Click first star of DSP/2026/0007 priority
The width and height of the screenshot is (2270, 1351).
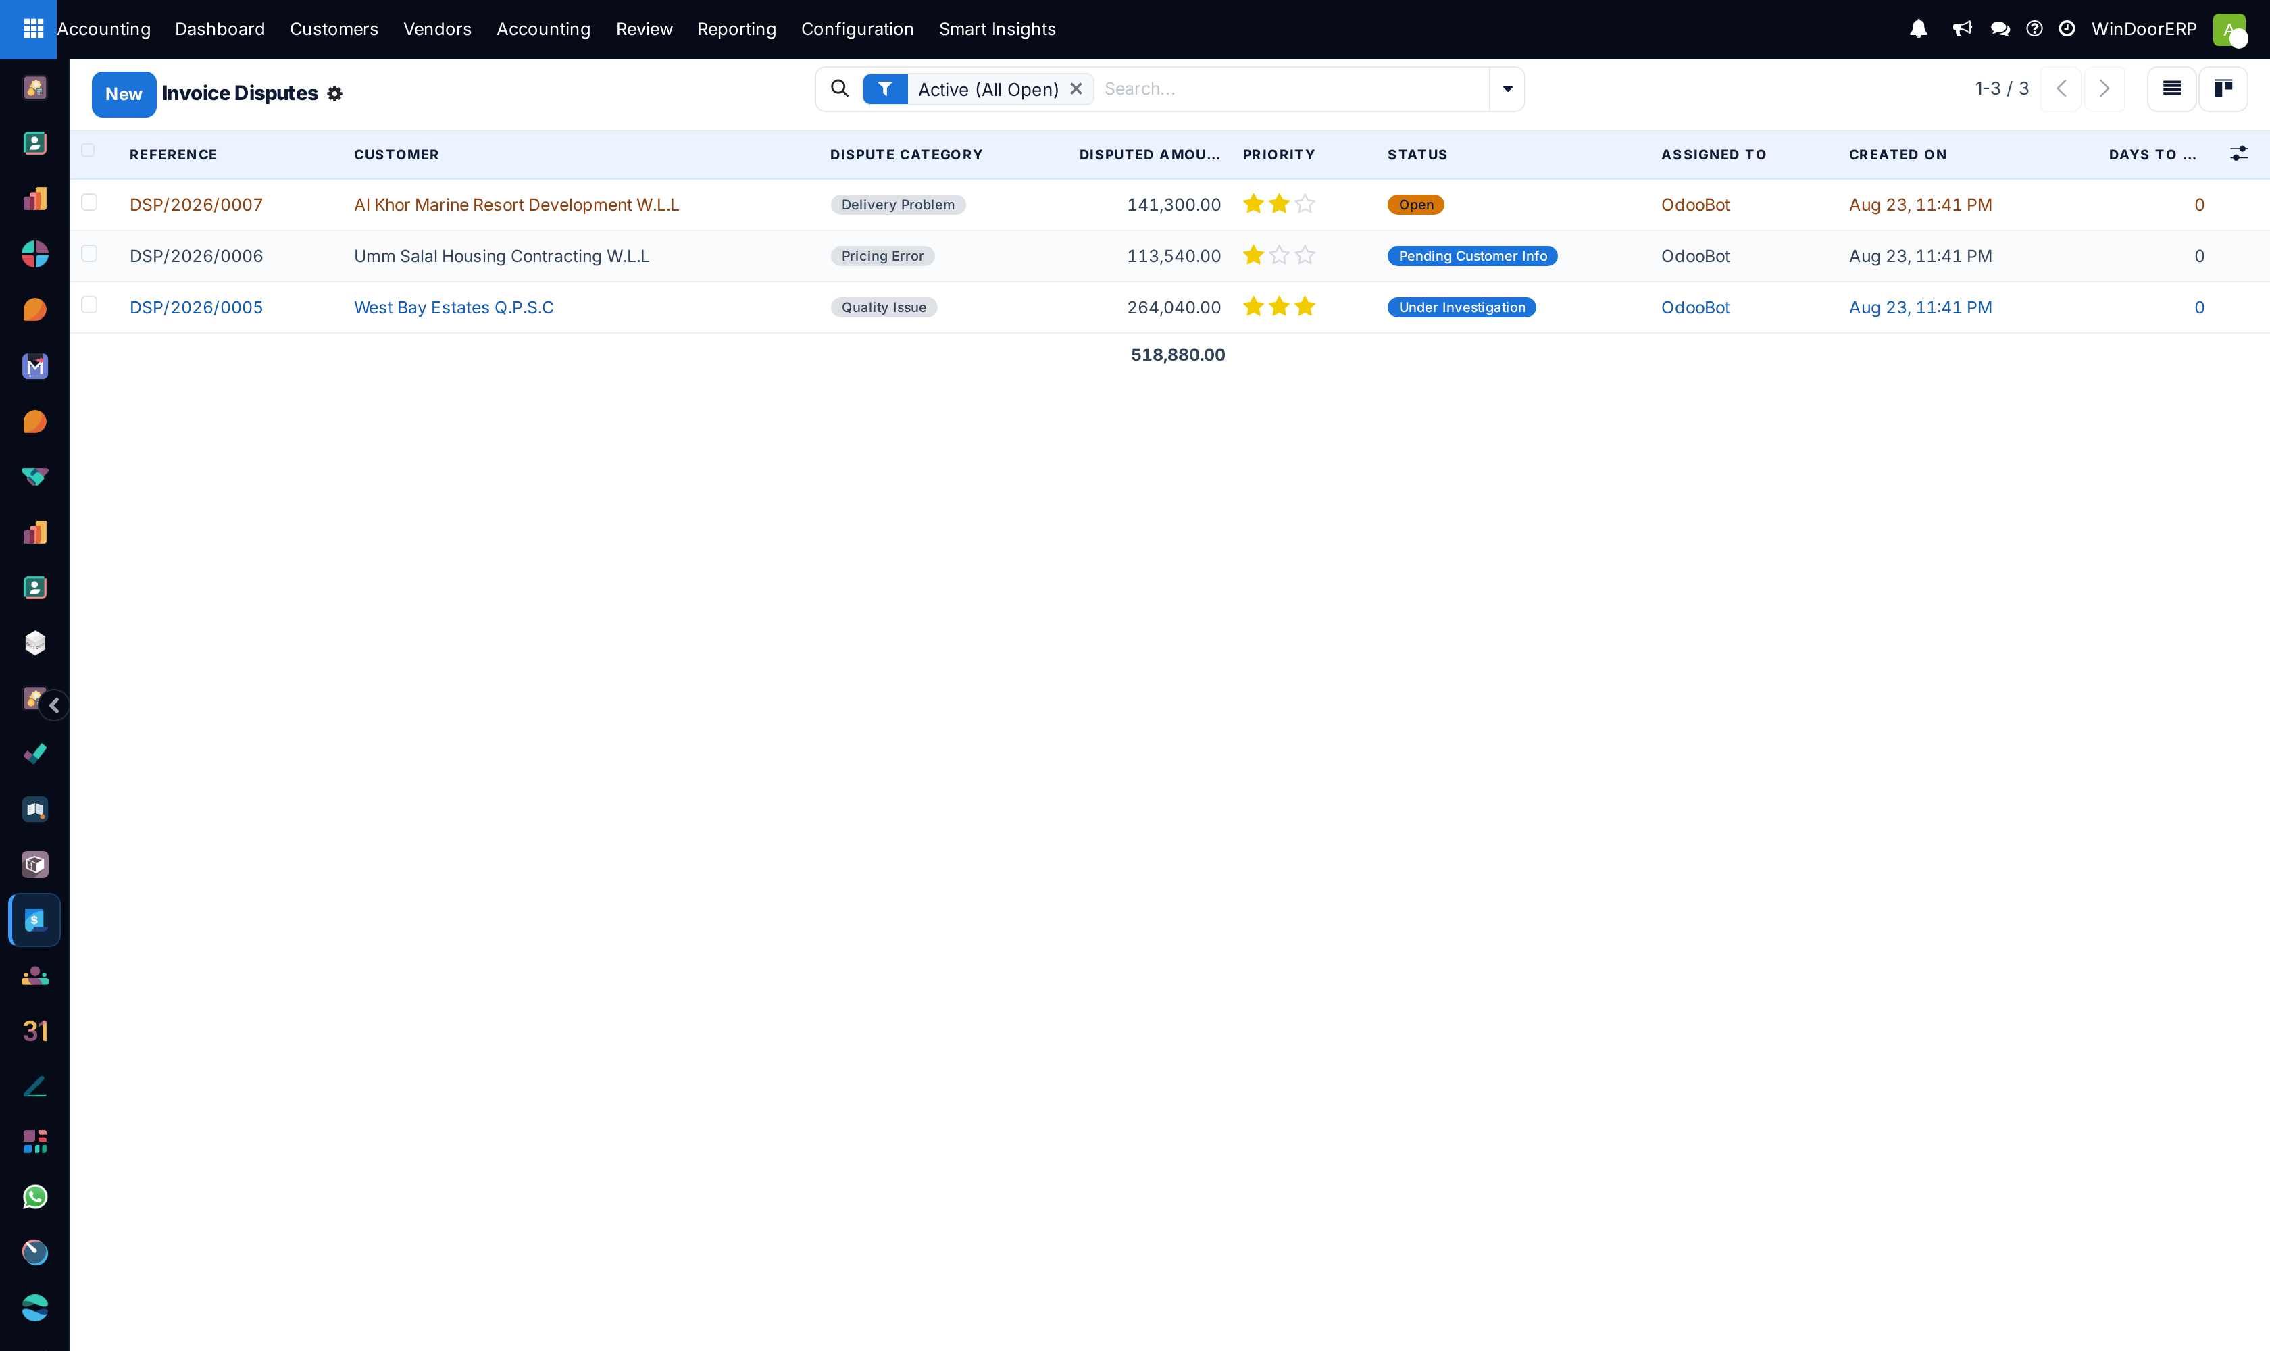1254,204
